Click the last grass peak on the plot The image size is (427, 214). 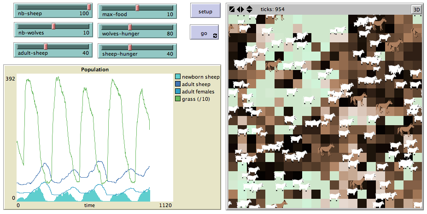point(141,89)
